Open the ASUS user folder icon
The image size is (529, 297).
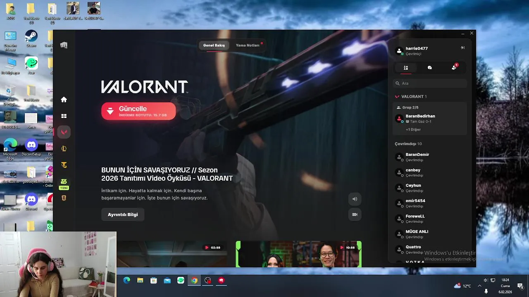pyautogui.click(x=10, y=11)
